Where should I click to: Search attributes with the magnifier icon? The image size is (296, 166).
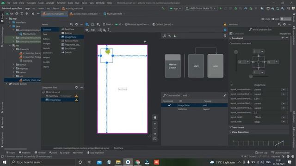[x=279, y=24]
